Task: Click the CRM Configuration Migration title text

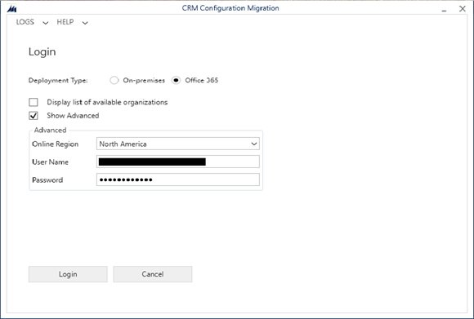Action: (230, 8)
